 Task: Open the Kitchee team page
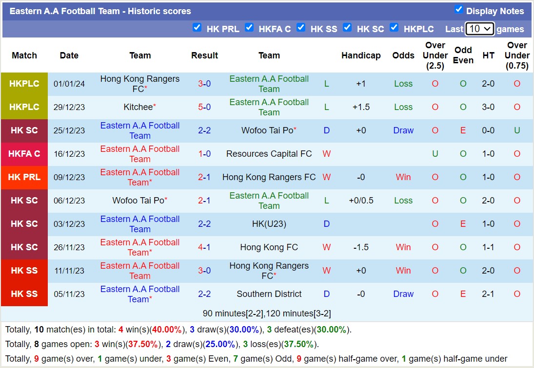pos(137,107)
